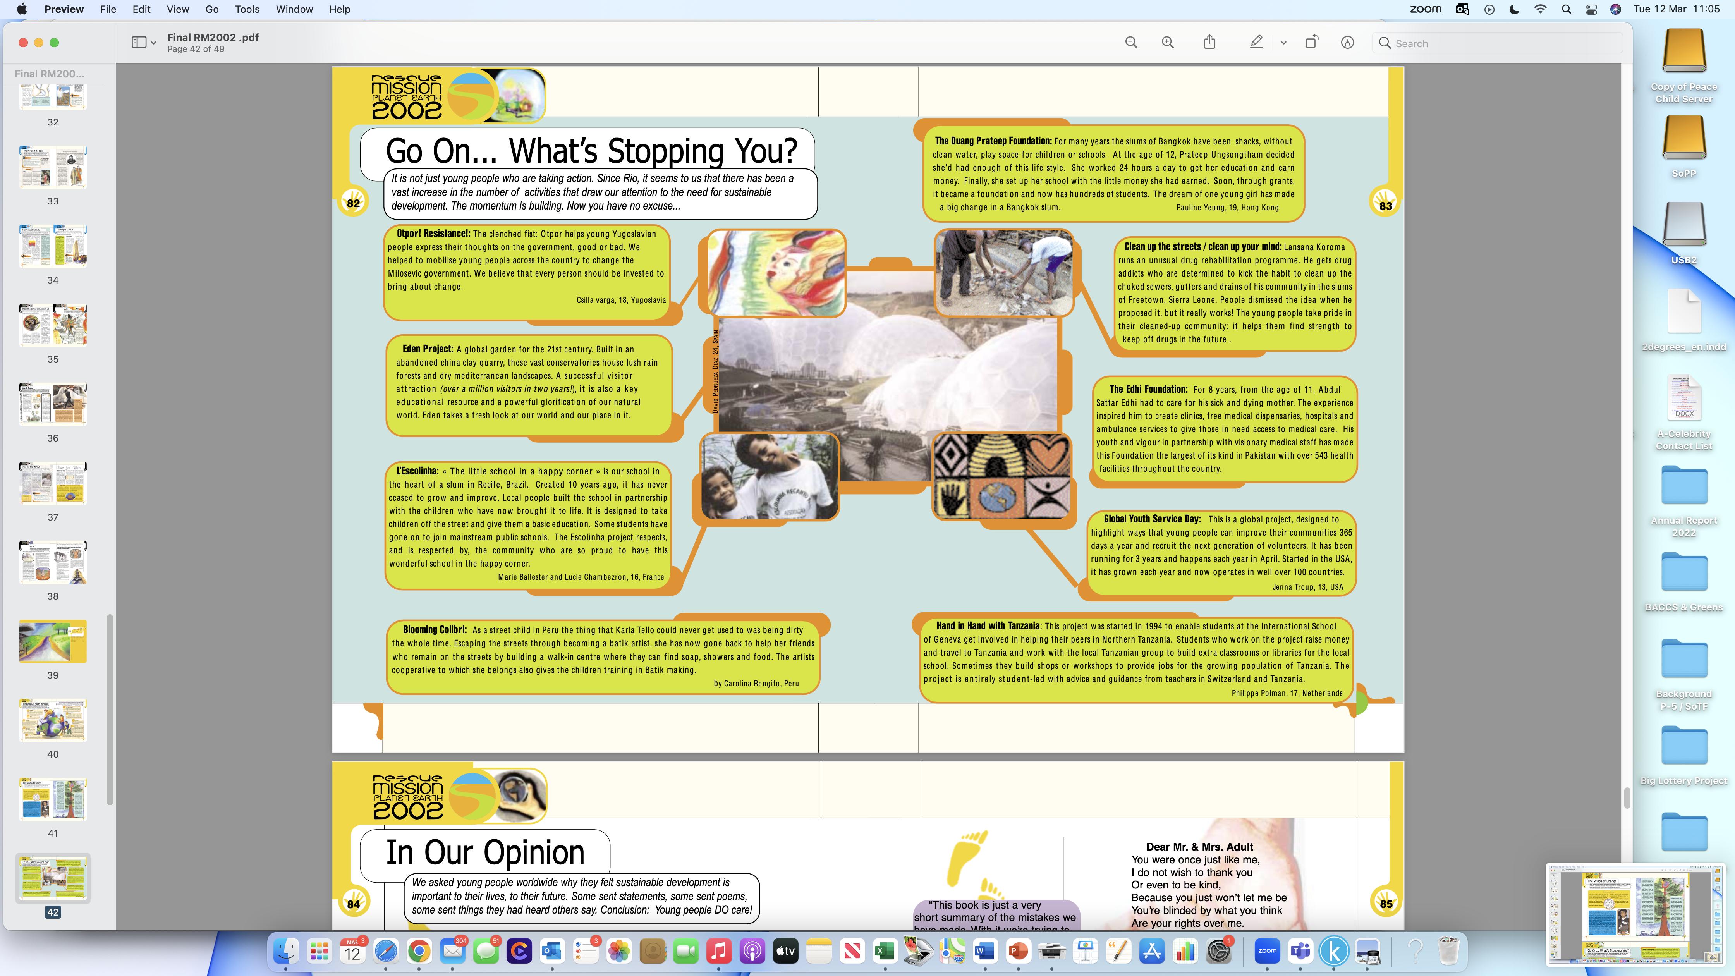Select the Highlight pen tool
Image resolution: width=1735 pixels, height=976 pixels.
point(1256,43)
